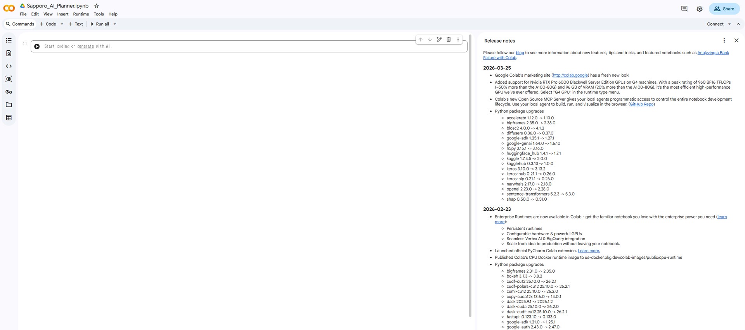The width and height of the screenshot is (745, 330).
Task: Open Files folder sidebar icon
Action: [x=9, y=105]
